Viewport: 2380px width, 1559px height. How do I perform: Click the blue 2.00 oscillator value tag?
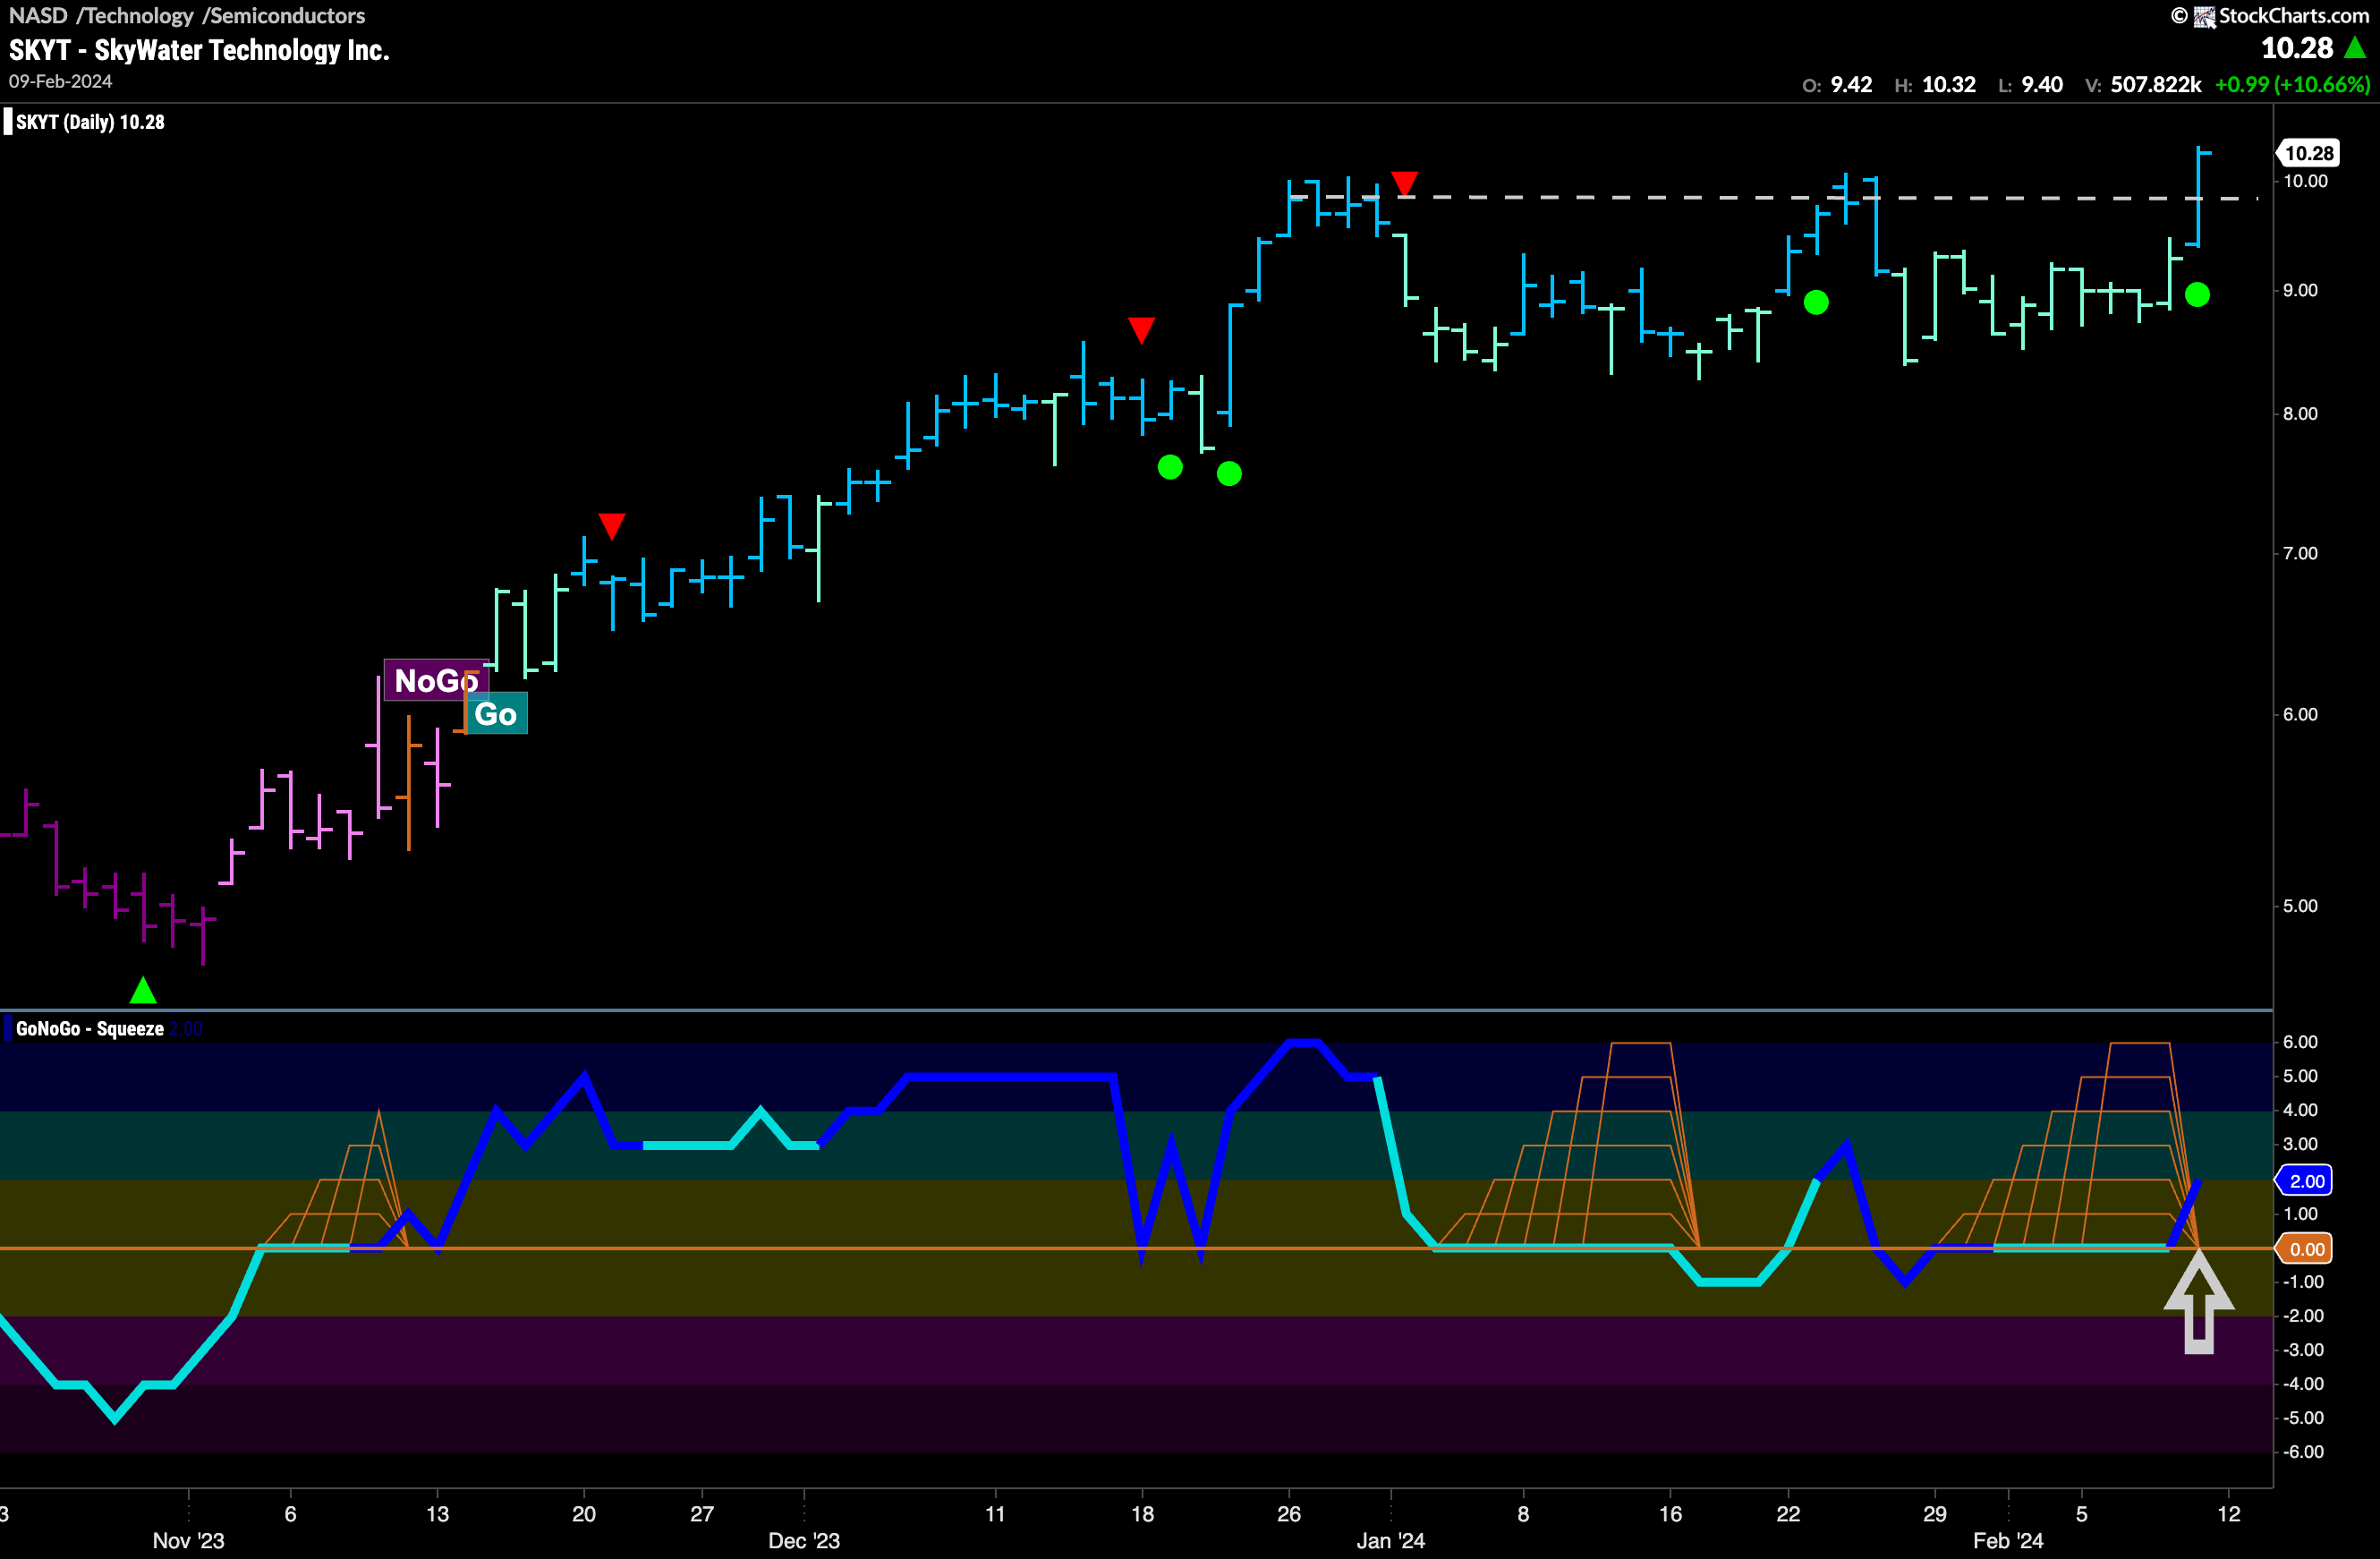coord(2306,1181)
